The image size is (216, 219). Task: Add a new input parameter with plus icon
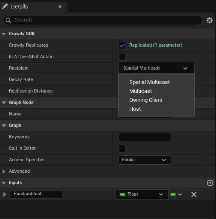(210, 183)
